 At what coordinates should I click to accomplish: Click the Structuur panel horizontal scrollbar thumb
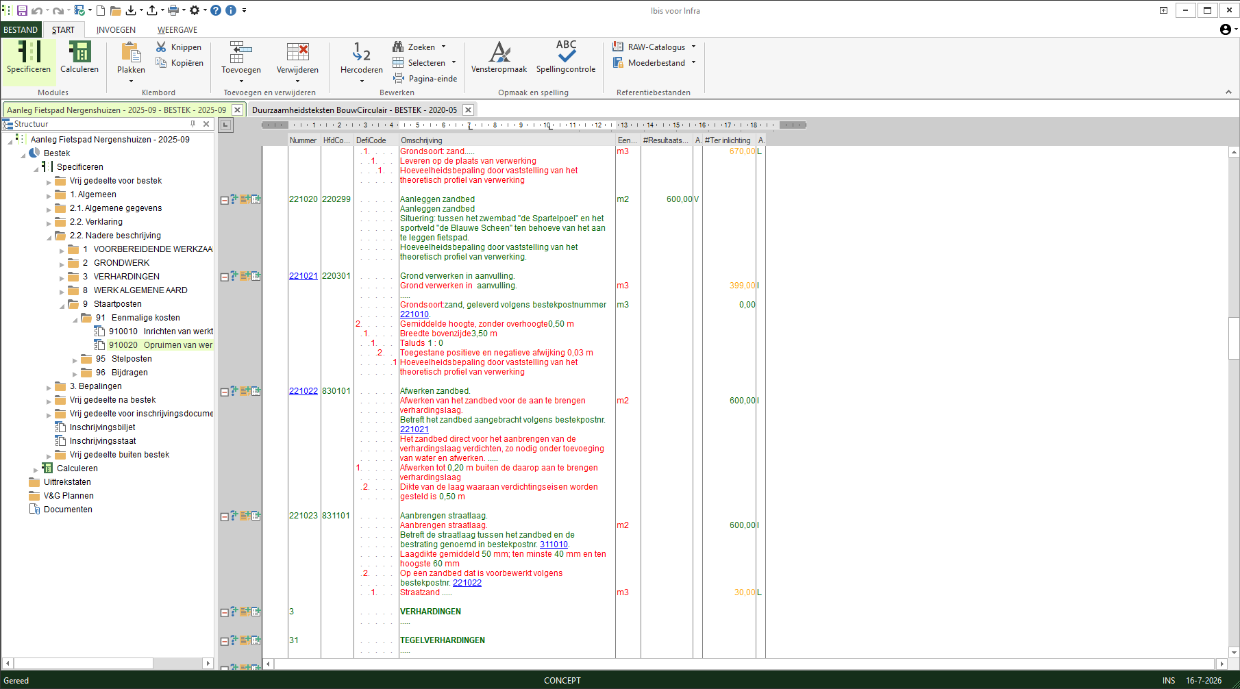84,663
